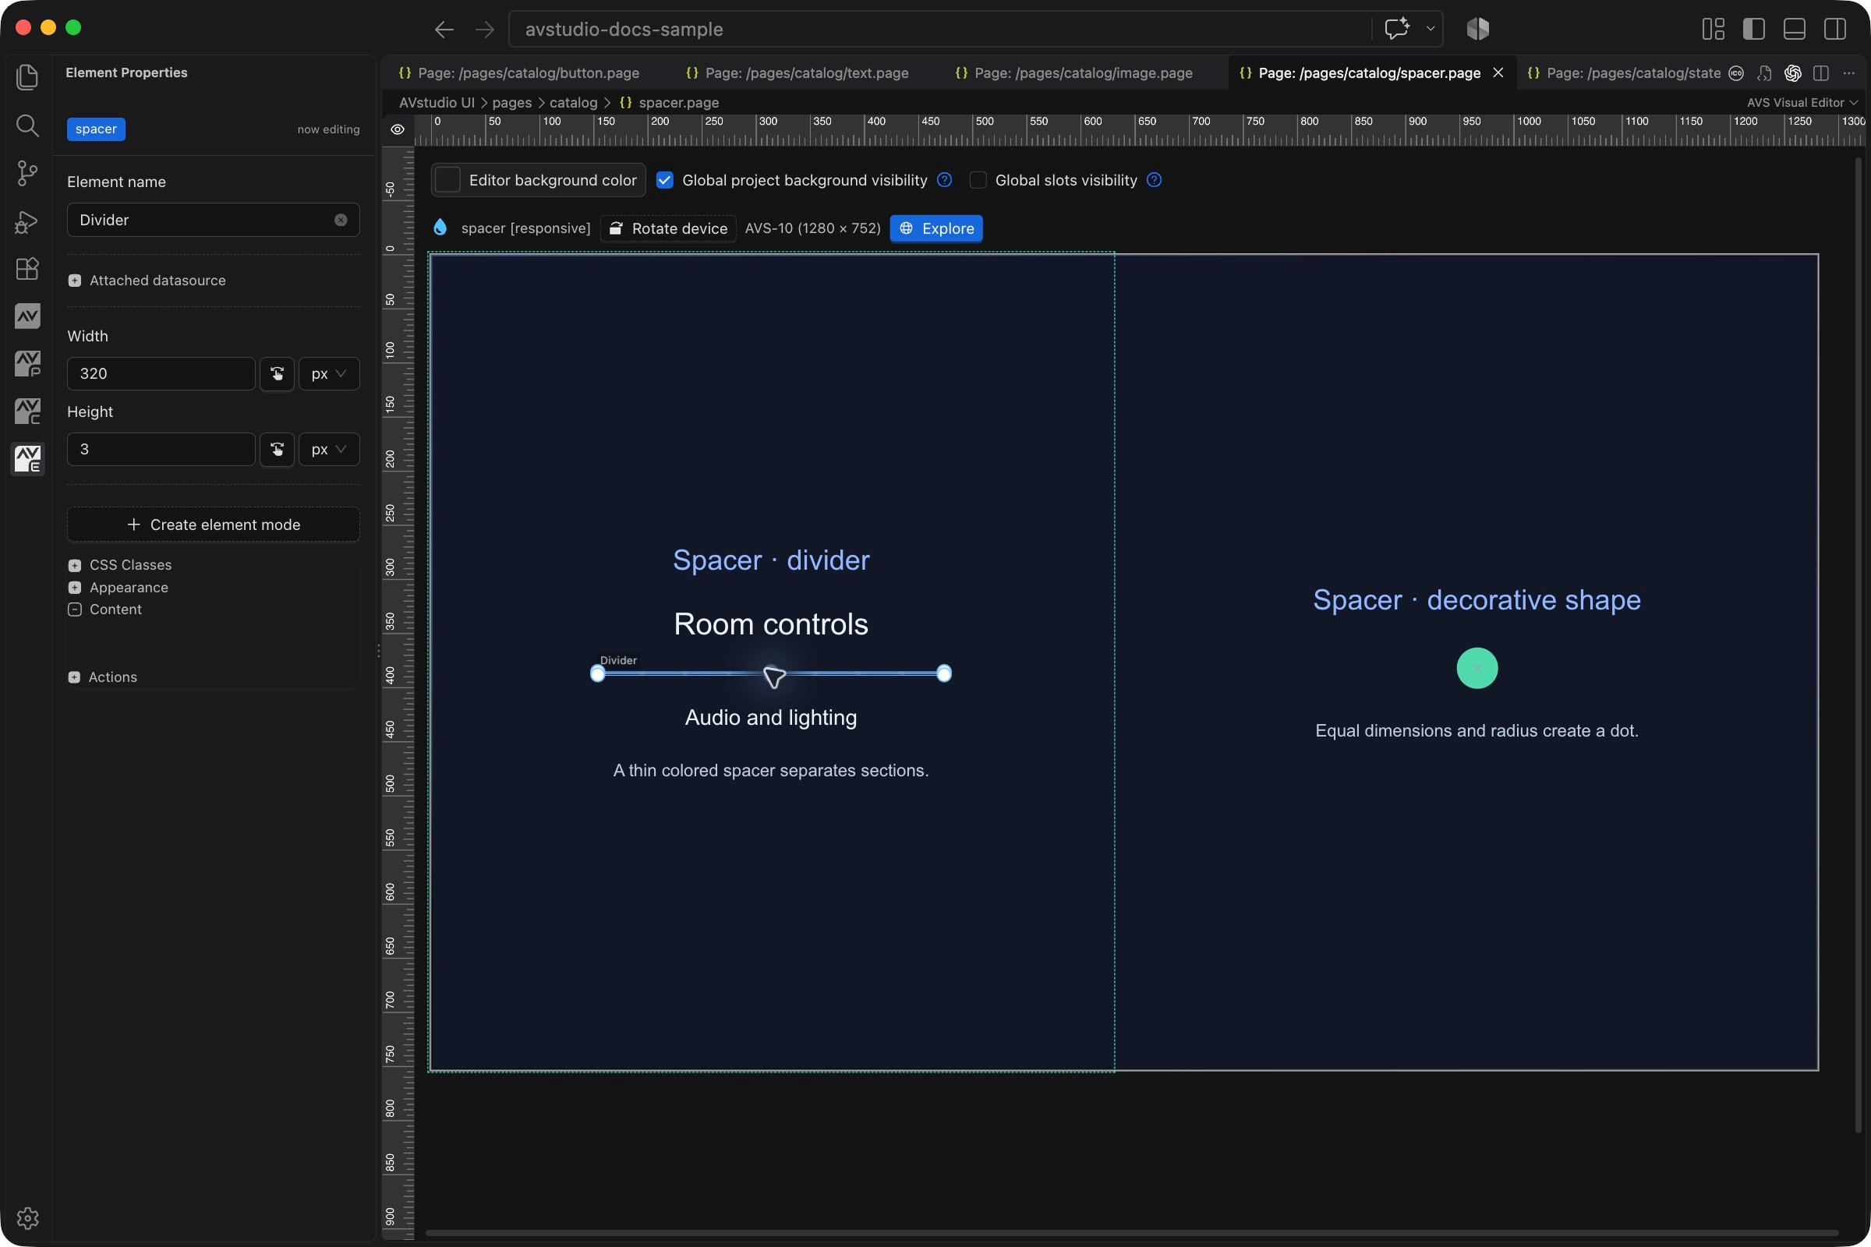Open the Run and Debug icon
Image resolution: width=1871 pixels, height=1247 pixels.
pyautogui.click(x=27, y=221)
